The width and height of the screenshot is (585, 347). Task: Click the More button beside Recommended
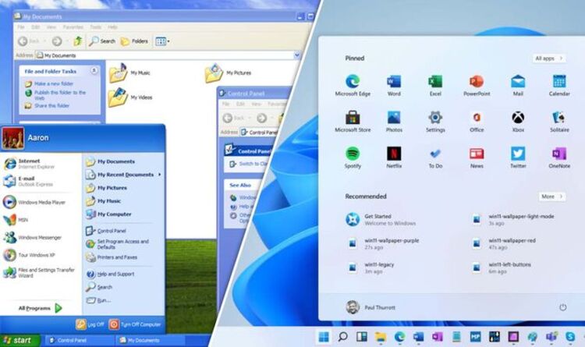tap(551, 197)
